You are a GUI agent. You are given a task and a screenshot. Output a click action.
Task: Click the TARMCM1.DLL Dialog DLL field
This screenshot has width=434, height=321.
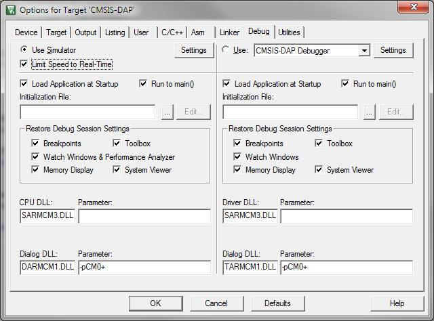[250, 267]
